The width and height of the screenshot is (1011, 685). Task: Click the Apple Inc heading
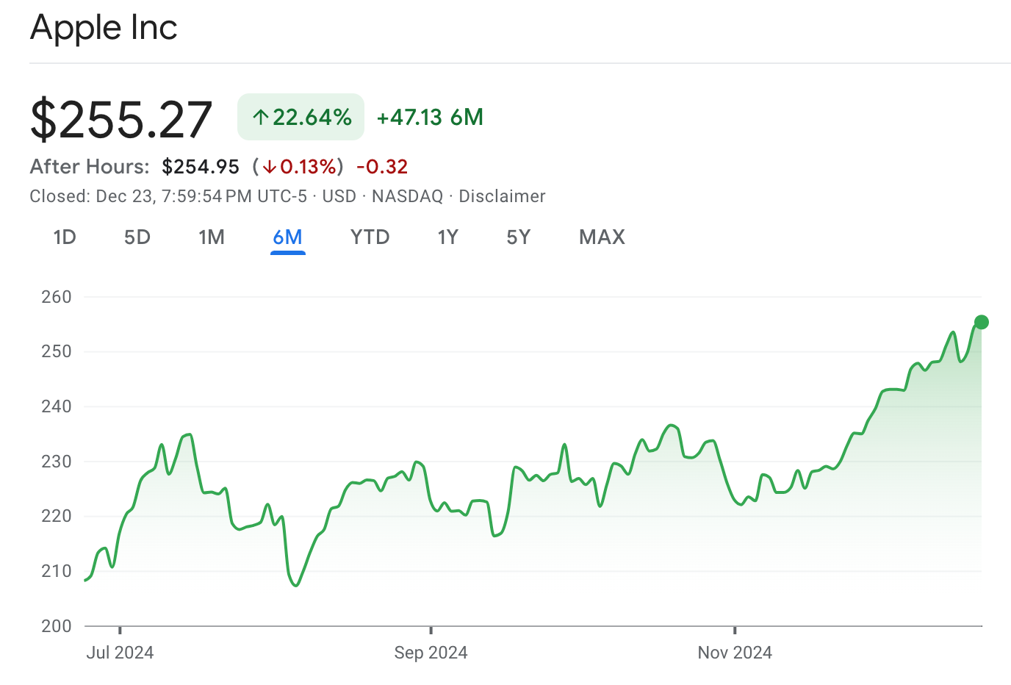tap(104, 28)
